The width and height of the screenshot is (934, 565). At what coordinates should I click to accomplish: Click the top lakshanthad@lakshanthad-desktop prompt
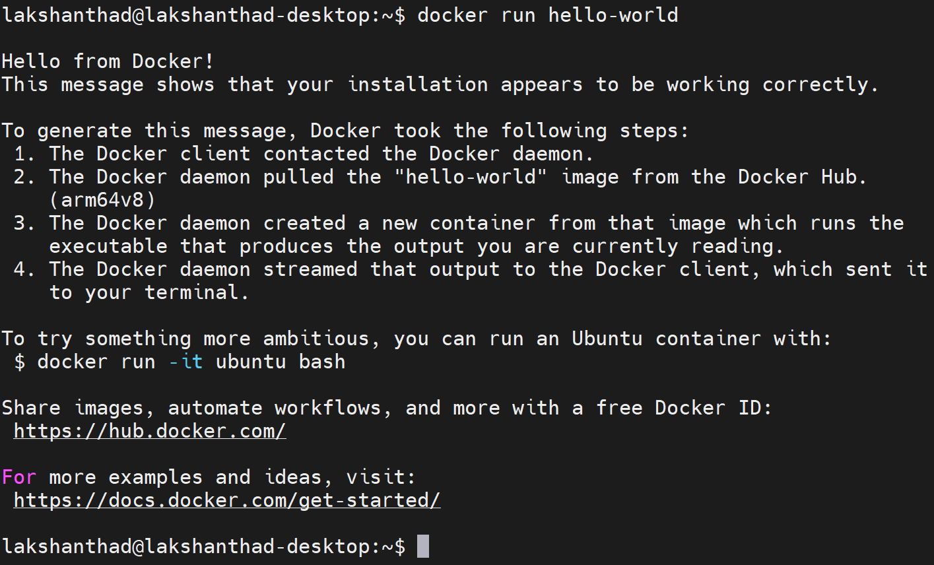[x=204, y=15]
